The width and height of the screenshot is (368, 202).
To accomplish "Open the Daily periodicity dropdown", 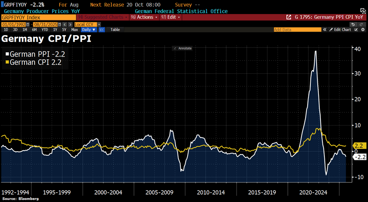I will click(89, 30).
